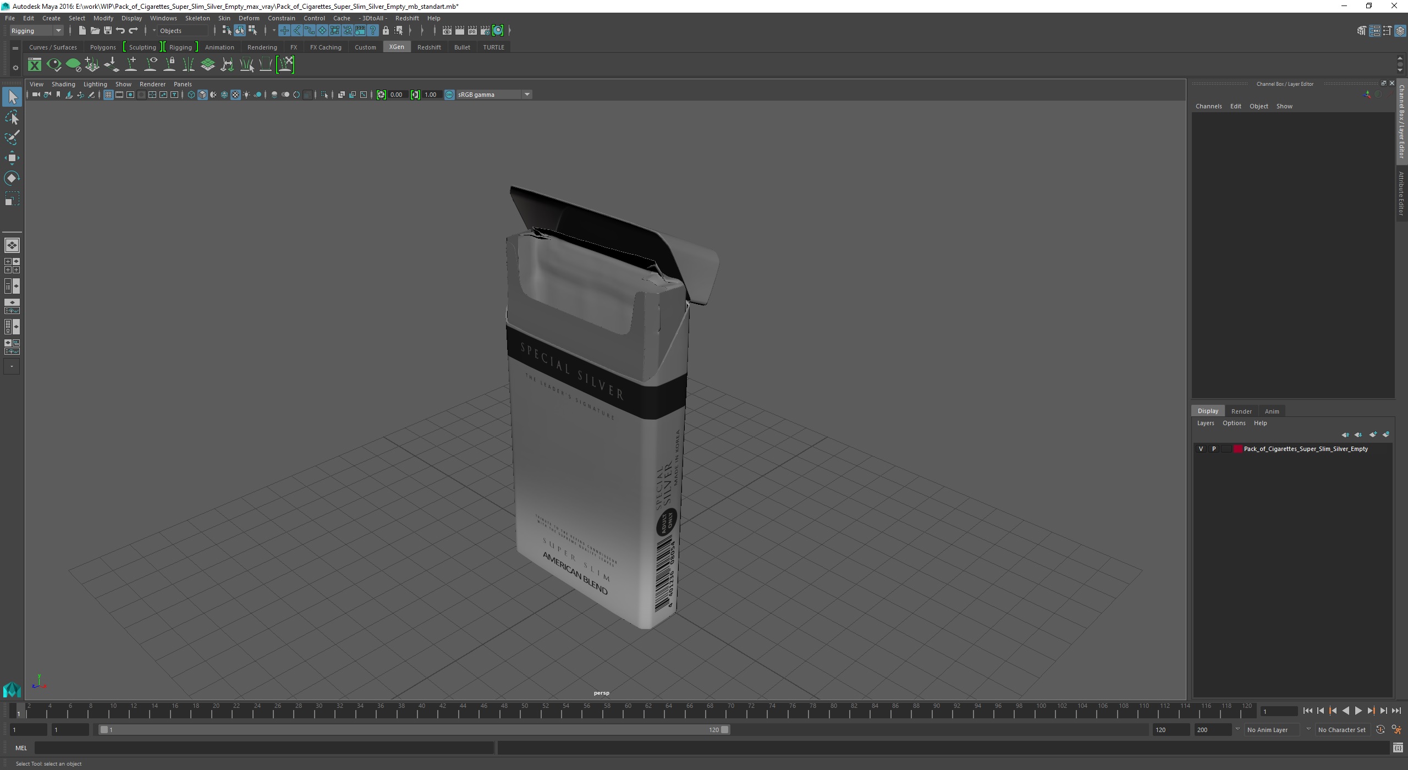This screenshot has width=1408, height=770.
Task: Open the viewport Shading menu
Action: [x=63, y=84]
